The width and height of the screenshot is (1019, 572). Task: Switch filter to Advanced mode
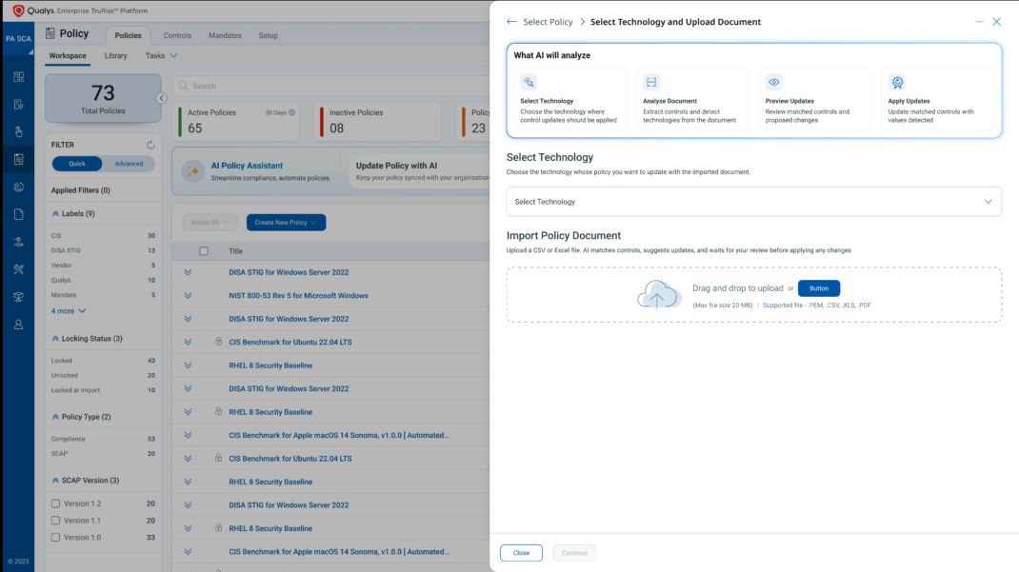(x=129, y=164)
